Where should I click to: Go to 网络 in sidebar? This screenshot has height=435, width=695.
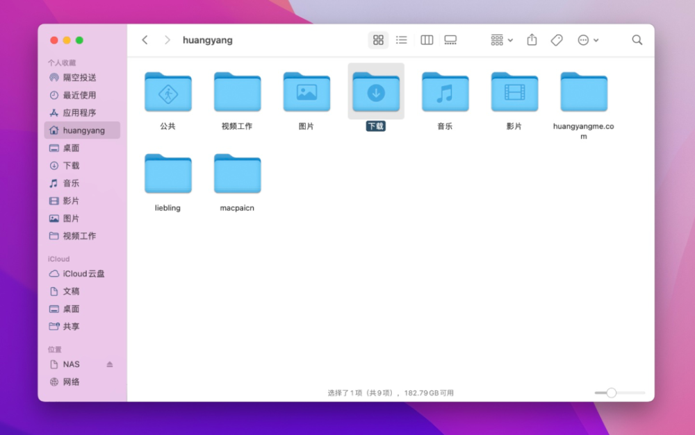tap(71, 382)
